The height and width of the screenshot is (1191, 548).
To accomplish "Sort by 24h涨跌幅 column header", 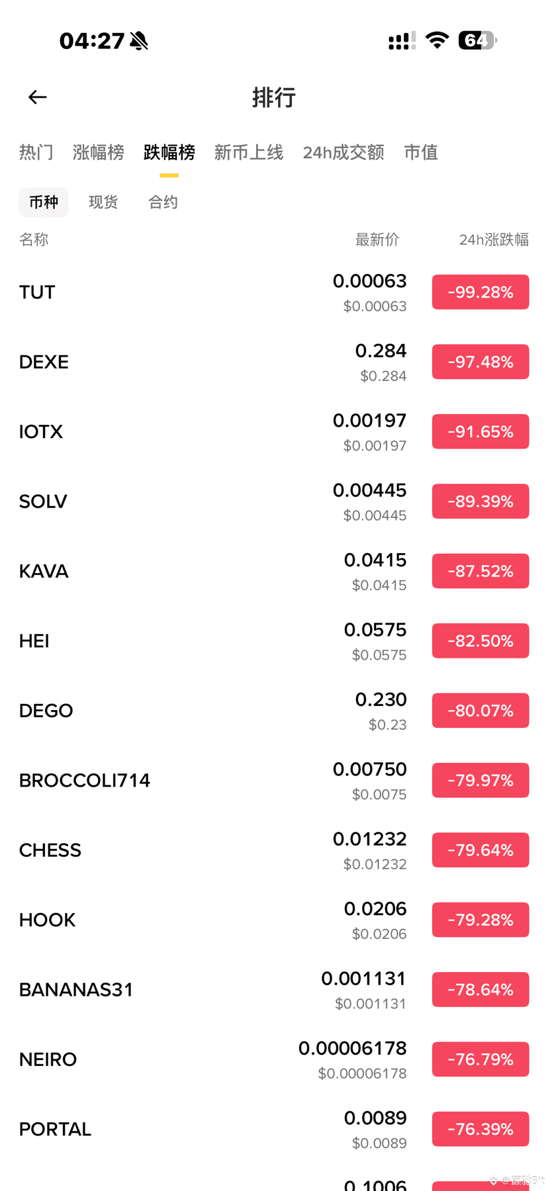I will [x=494, y=240].
